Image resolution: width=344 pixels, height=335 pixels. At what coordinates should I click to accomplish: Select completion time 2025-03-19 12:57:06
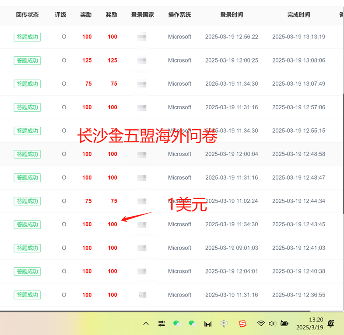click(x=298, y=107)
